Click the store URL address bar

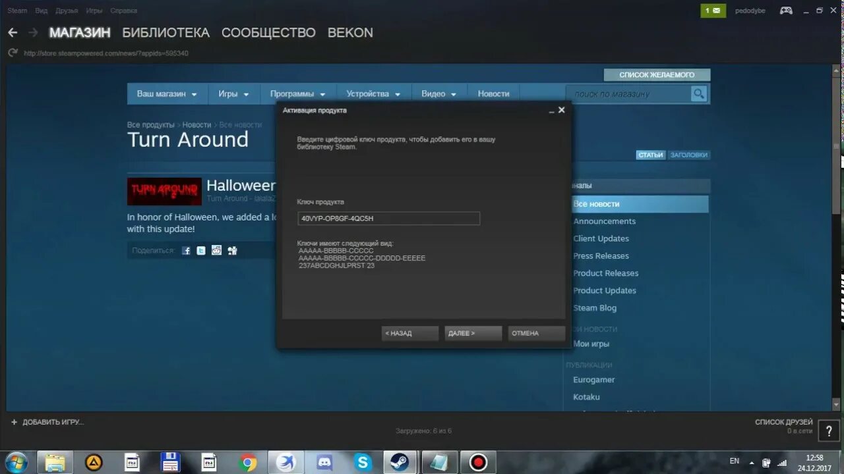point(106,53)
